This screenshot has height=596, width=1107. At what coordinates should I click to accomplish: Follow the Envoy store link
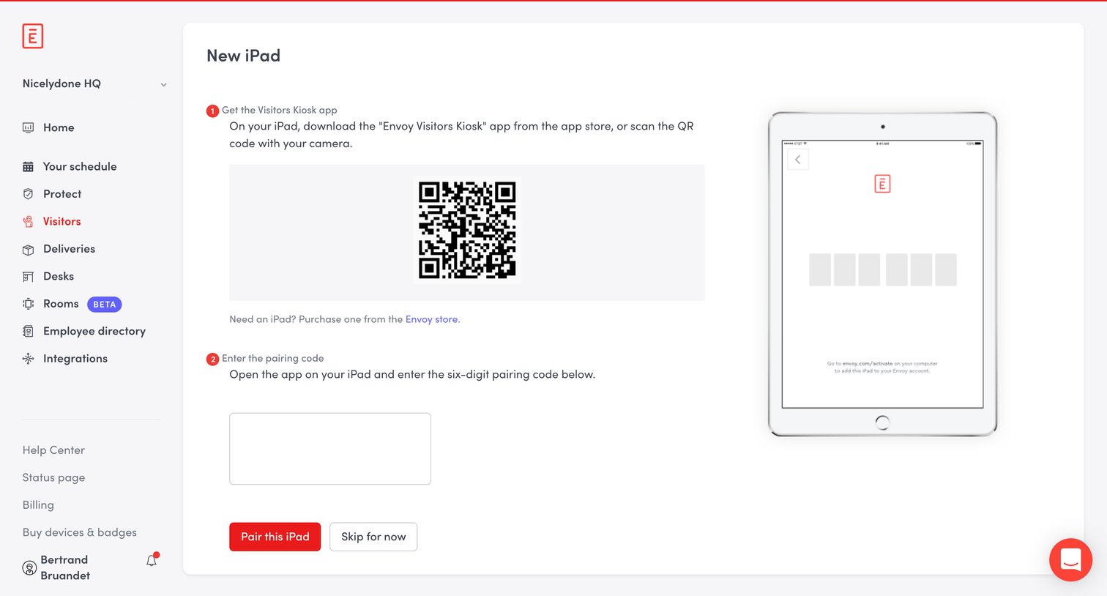(432, 319)
